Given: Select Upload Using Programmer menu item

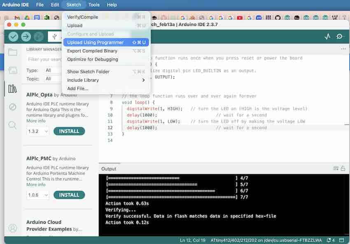Looking at the screenshot, I should click(x=106, y=42).
